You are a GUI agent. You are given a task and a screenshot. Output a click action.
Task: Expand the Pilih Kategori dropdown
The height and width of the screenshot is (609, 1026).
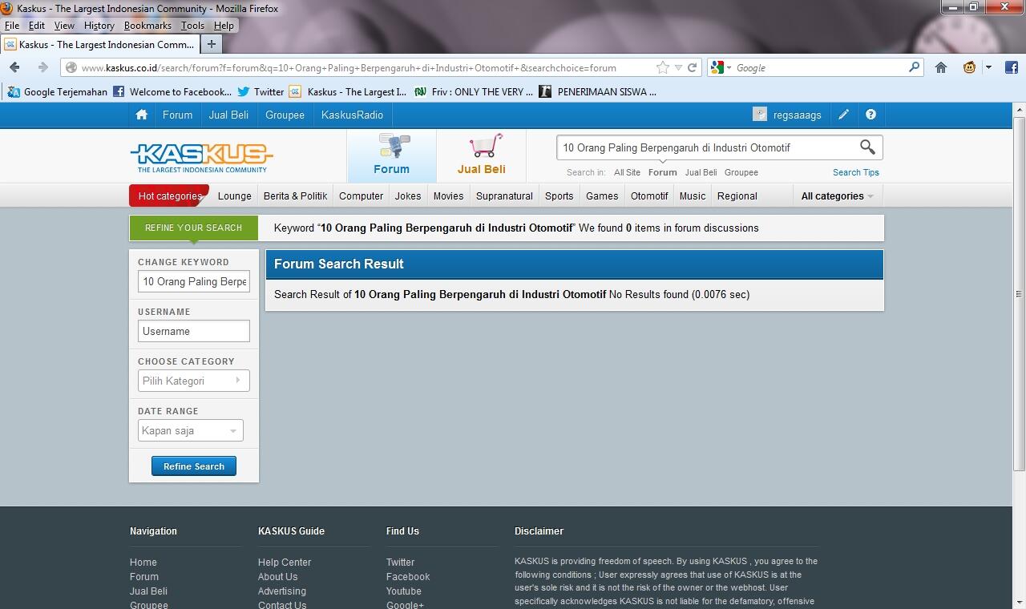click(x=193, y=381)
